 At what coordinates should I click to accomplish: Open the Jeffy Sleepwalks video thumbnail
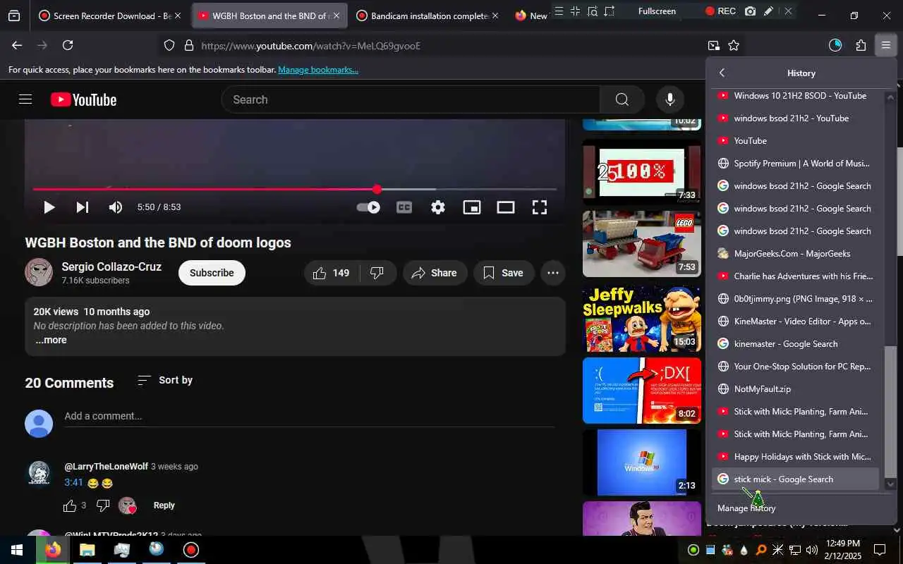click(642, 317)
